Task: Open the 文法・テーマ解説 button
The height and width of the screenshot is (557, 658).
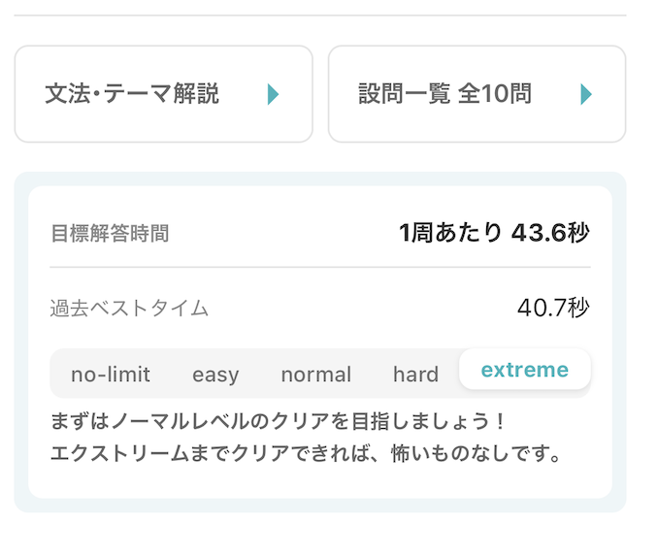Action: point(163,94)
